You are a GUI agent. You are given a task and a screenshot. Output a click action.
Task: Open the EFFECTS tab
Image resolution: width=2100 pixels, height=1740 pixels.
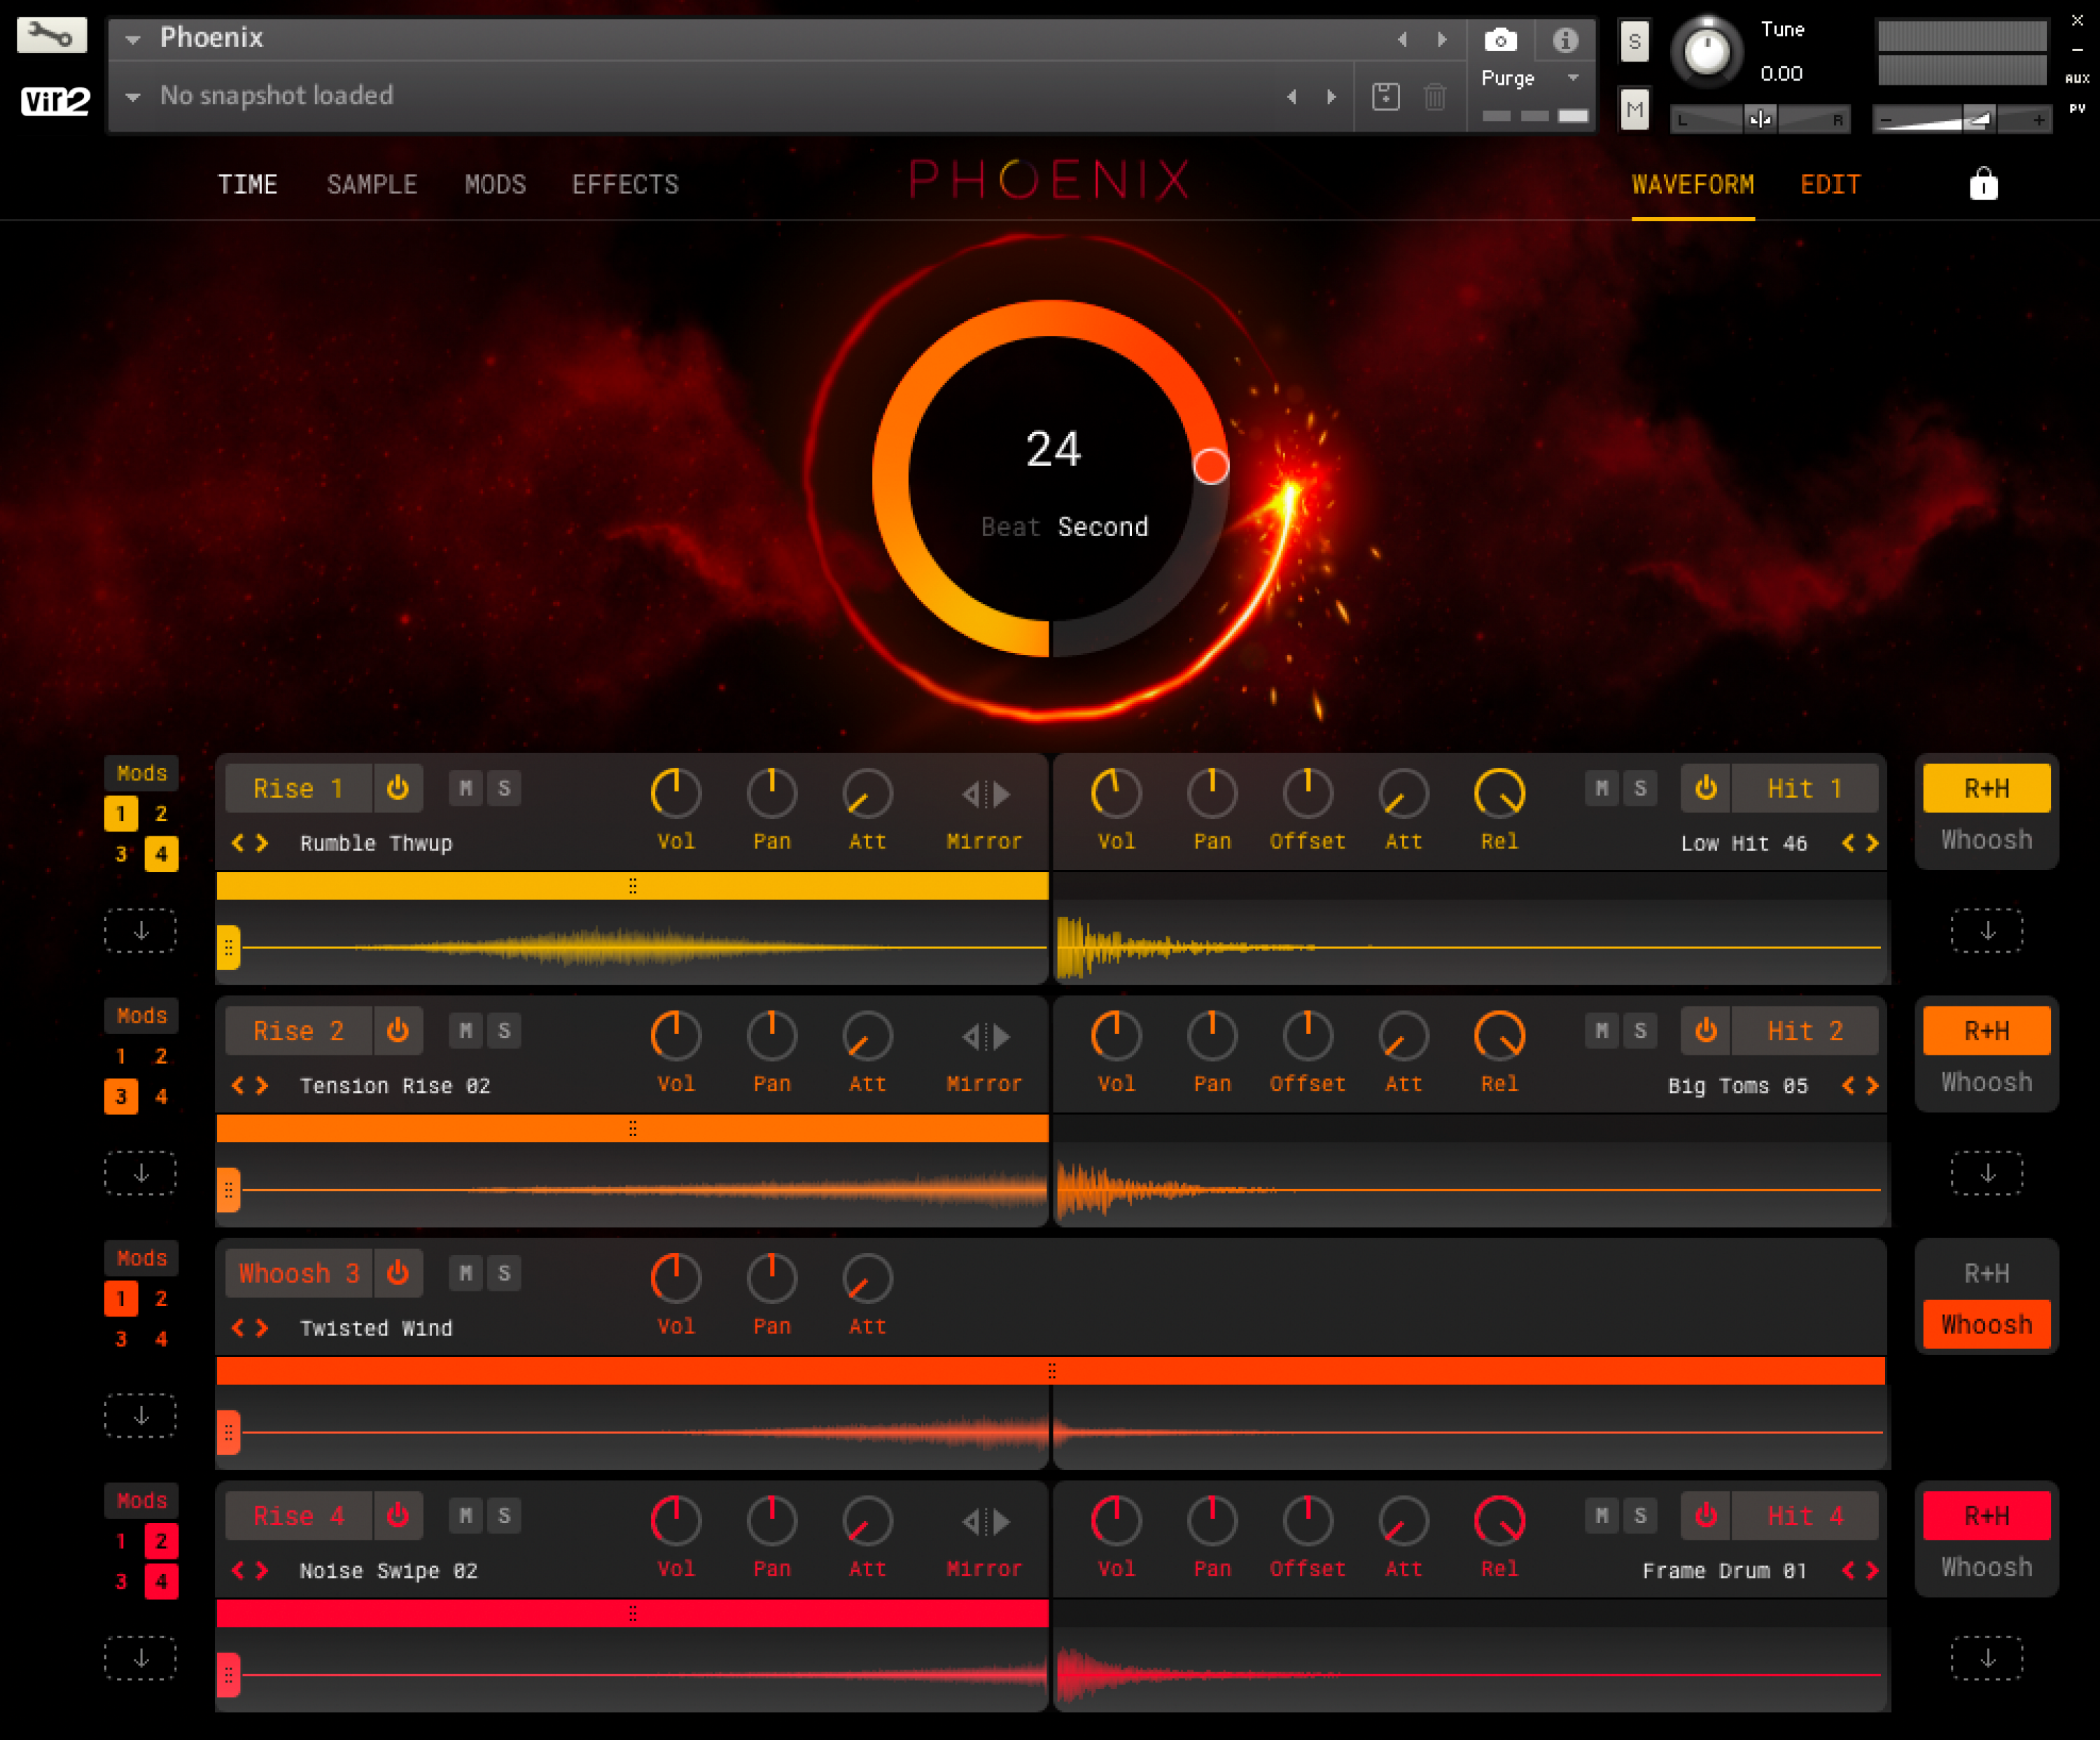tap(625, 184)
